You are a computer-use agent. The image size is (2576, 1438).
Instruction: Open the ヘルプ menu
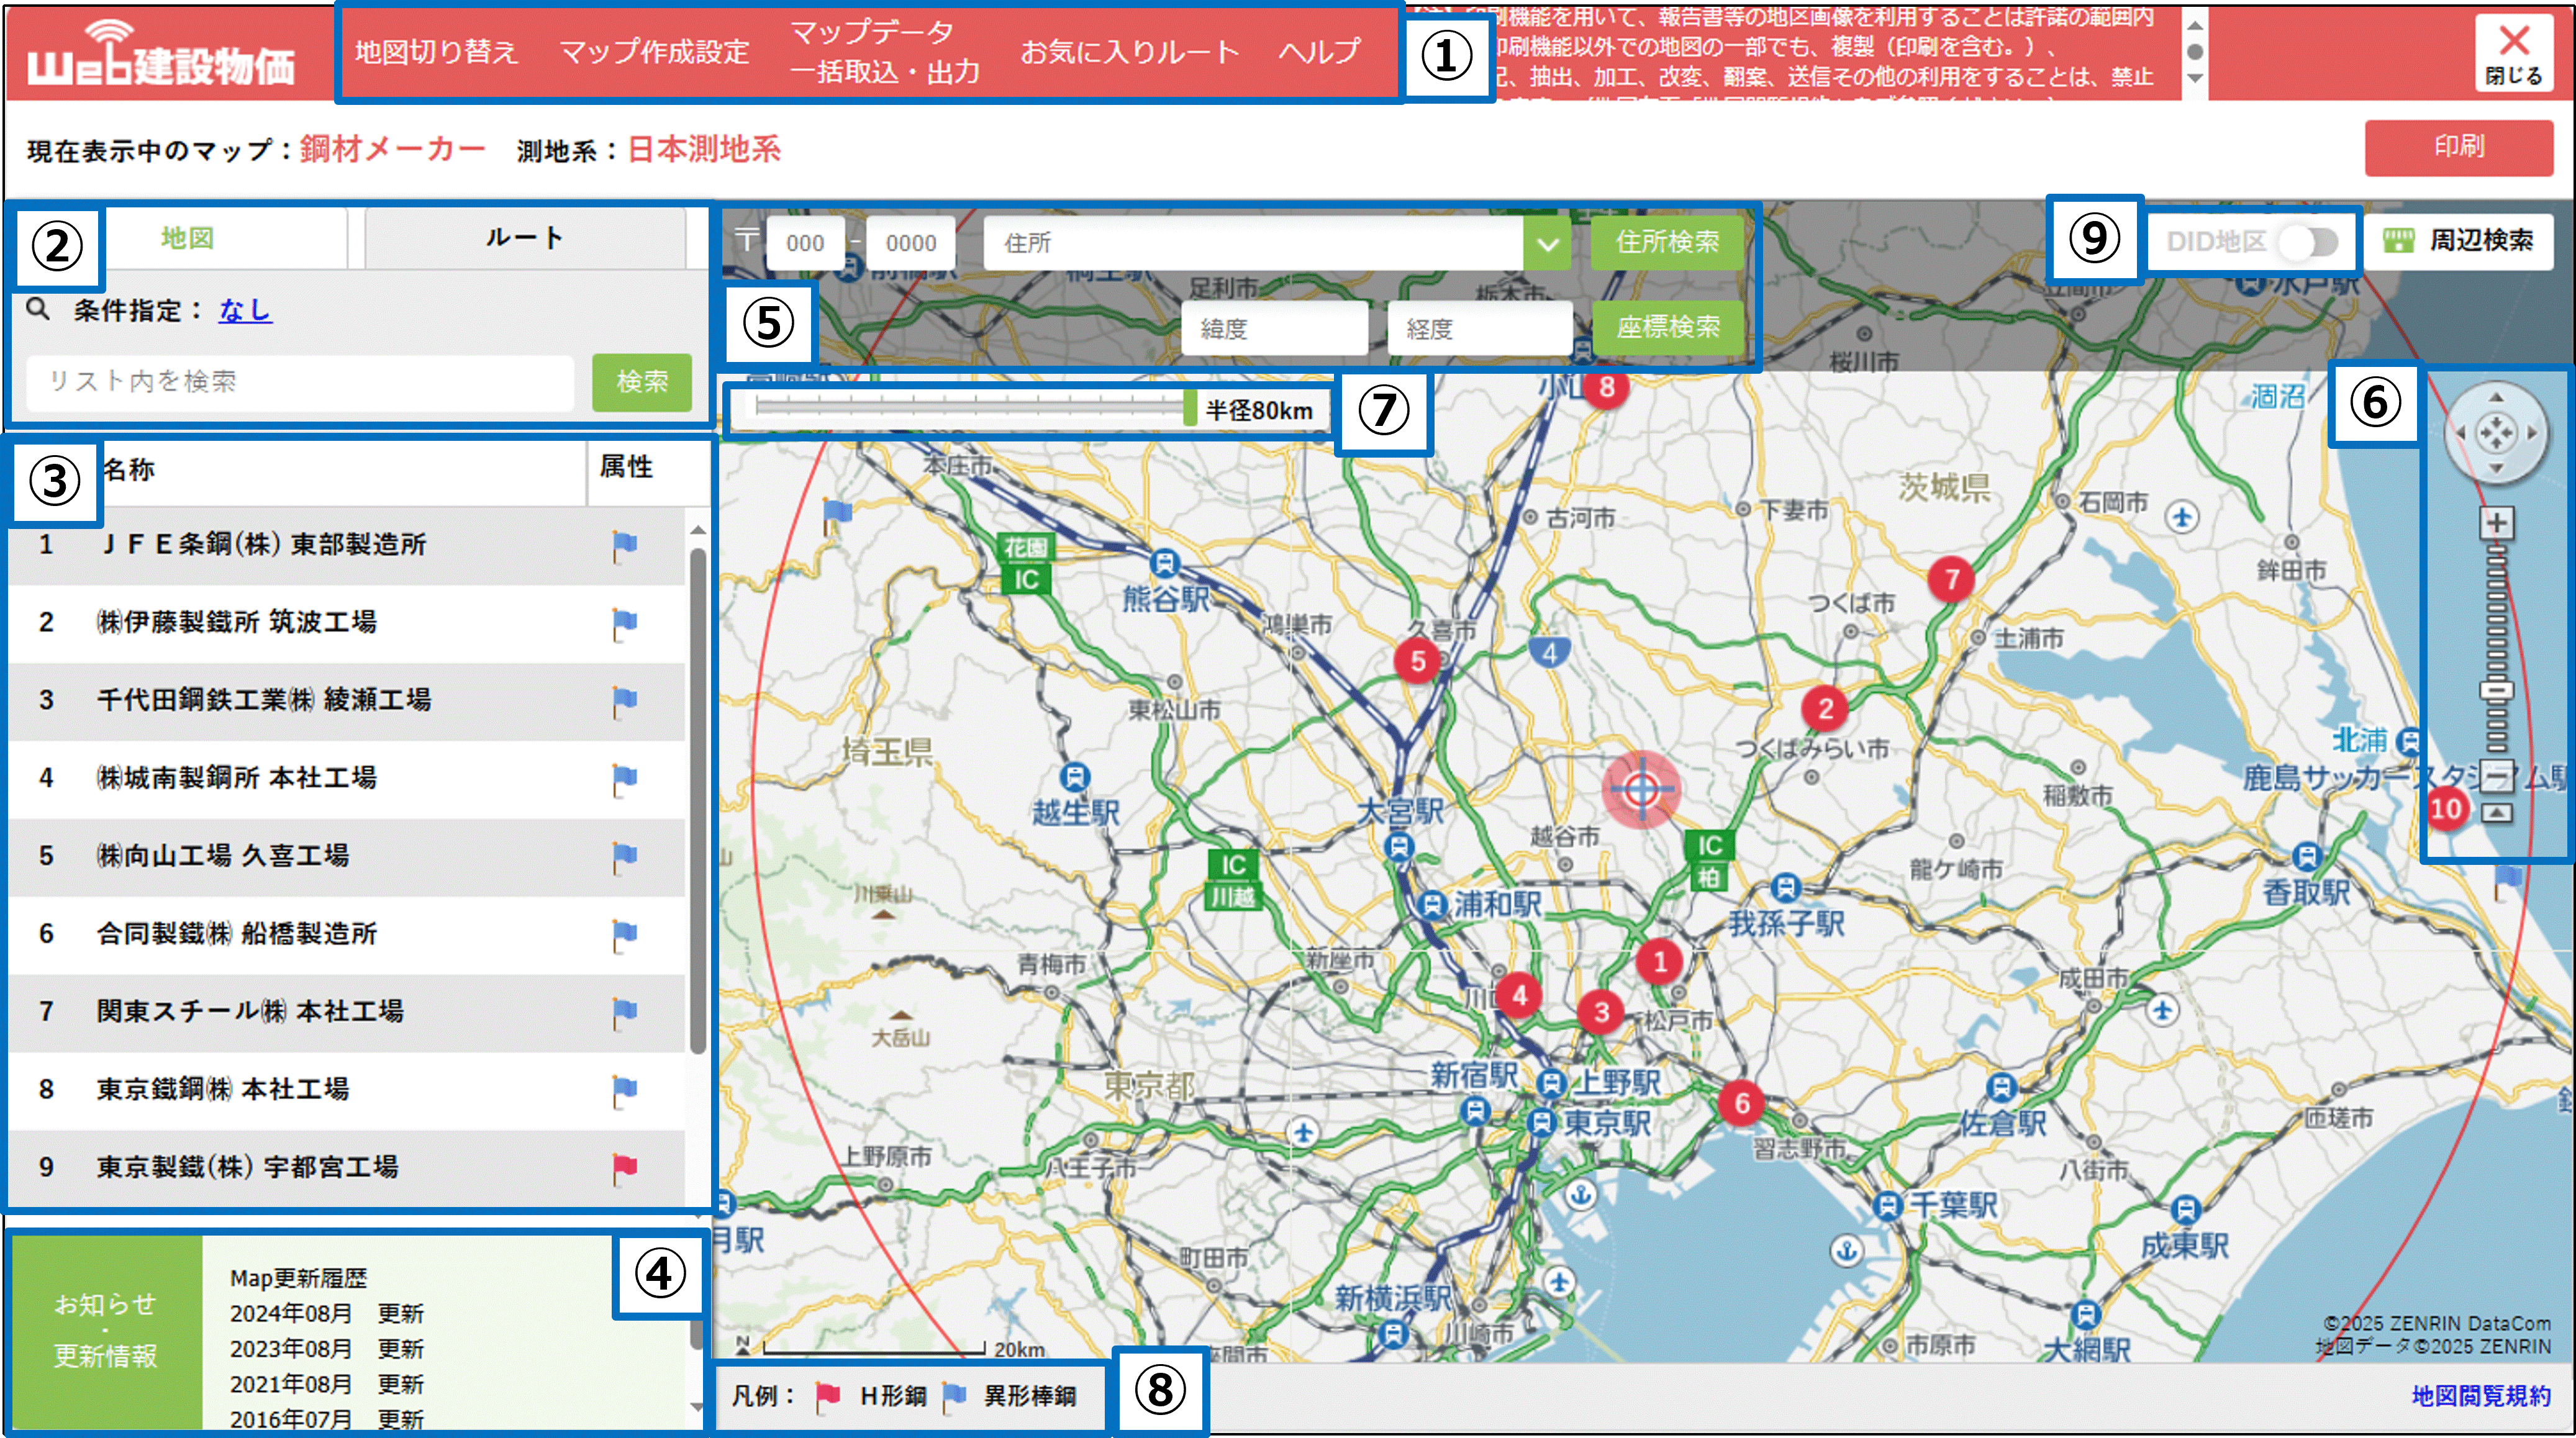pyautogui.click(x=1320, y=52)
